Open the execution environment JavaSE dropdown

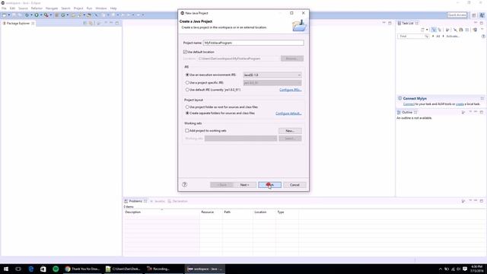[x=272, y=75]
